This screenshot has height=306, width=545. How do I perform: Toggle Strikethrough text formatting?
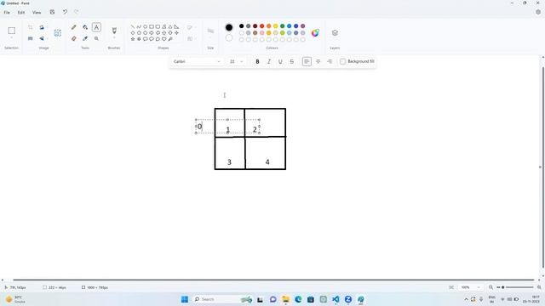pos(291,61)
